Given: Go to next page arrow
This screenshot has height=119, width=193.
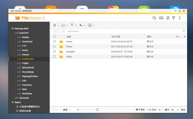Looking at the screenshot, I should pos(86,110).
